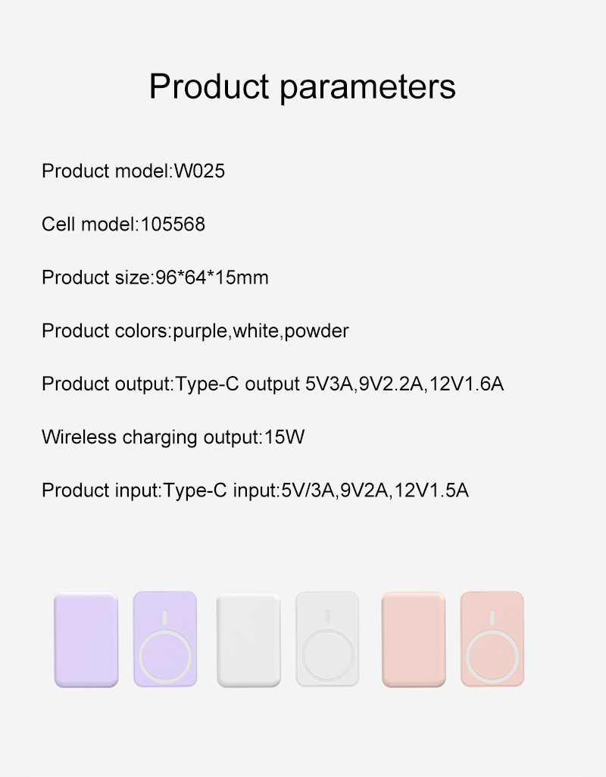Click the Wireless charging output 15W text
Screen dimensions: 606x777
coord(173,437)
